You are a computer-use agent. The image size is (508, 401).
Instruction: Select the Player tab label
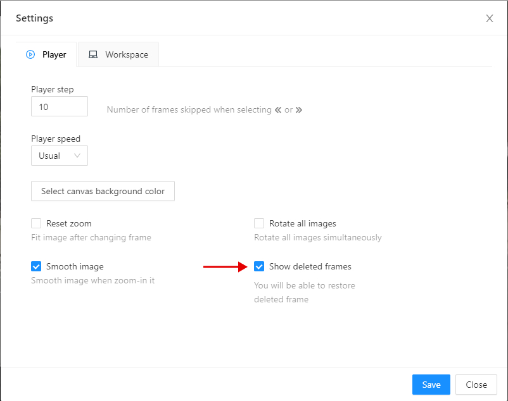[x=54, y=54]
